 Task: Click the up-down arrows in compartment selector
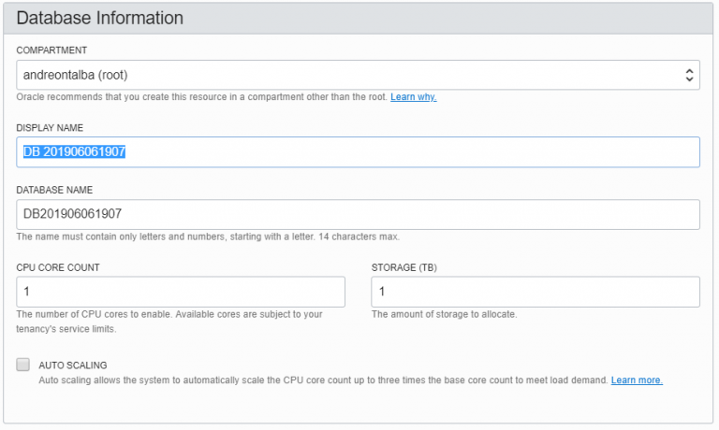[689, 75]
